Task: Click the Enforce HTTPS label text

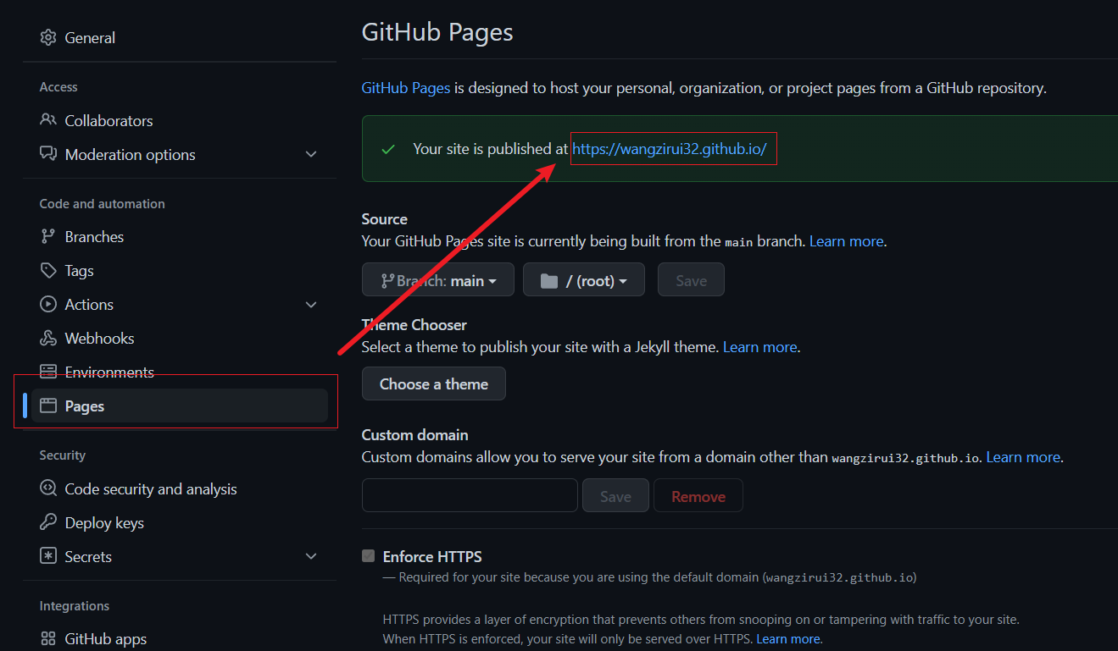Action: coord(432,556)
